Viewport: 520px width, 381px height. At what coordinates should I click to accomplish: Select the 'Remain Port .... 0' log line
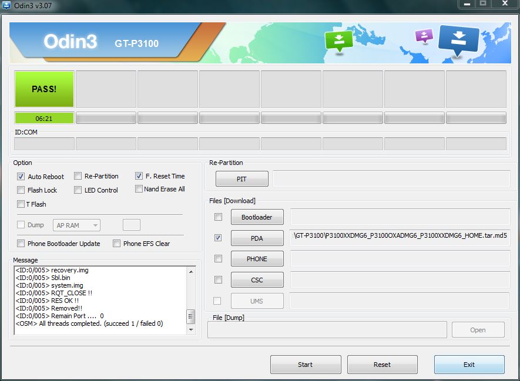[60, 316]
